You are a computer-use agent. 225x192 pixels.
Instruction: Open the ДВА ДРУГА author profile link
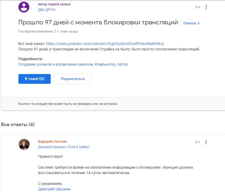pyautogui.click(x=47, y=10)
